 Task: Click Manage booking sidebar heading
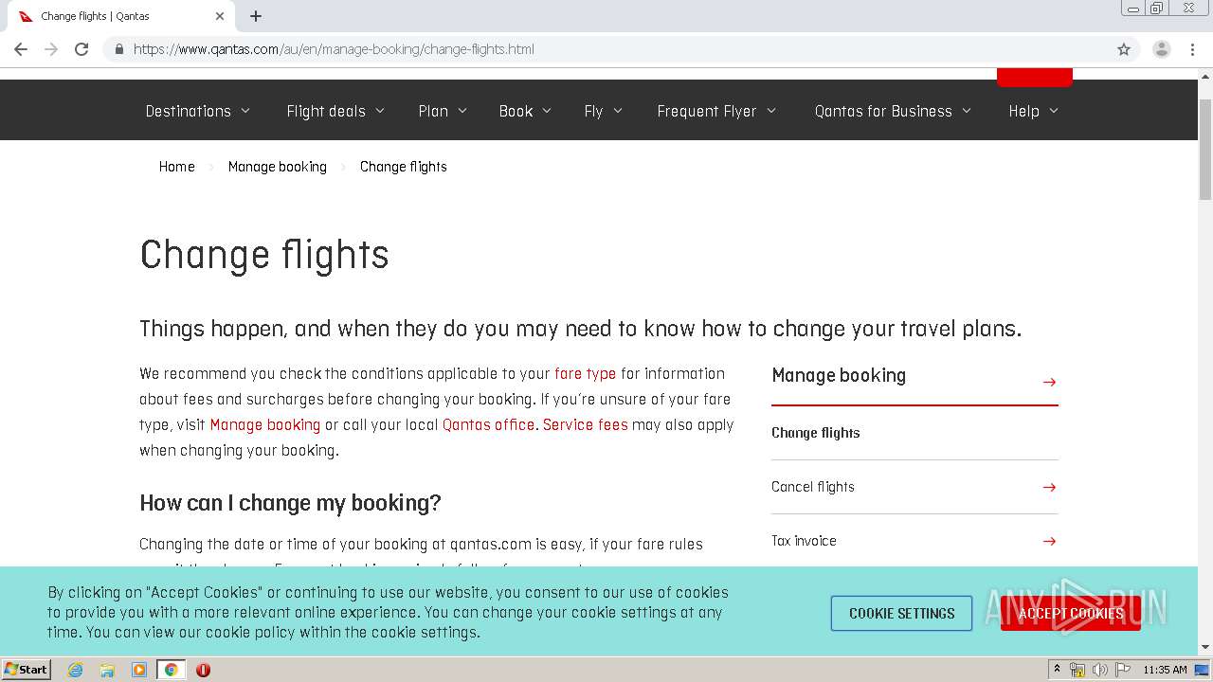tap(839, 376)
